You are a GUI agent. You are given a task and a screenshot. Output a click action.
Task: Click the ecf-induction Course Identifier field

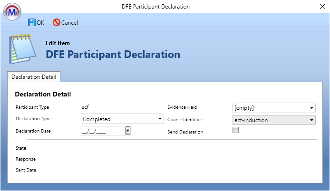click(269, 120)
